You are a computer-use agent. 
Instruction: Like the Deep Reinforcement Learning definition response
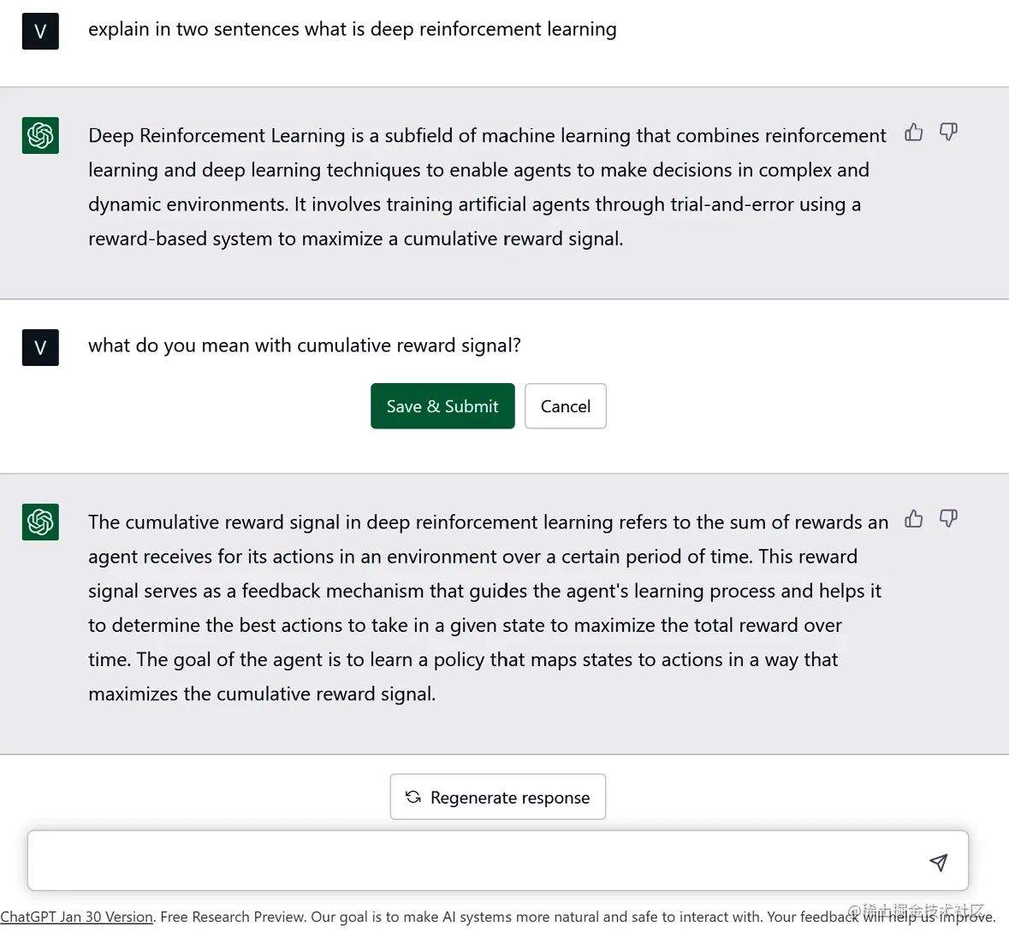tap(914, 133)
